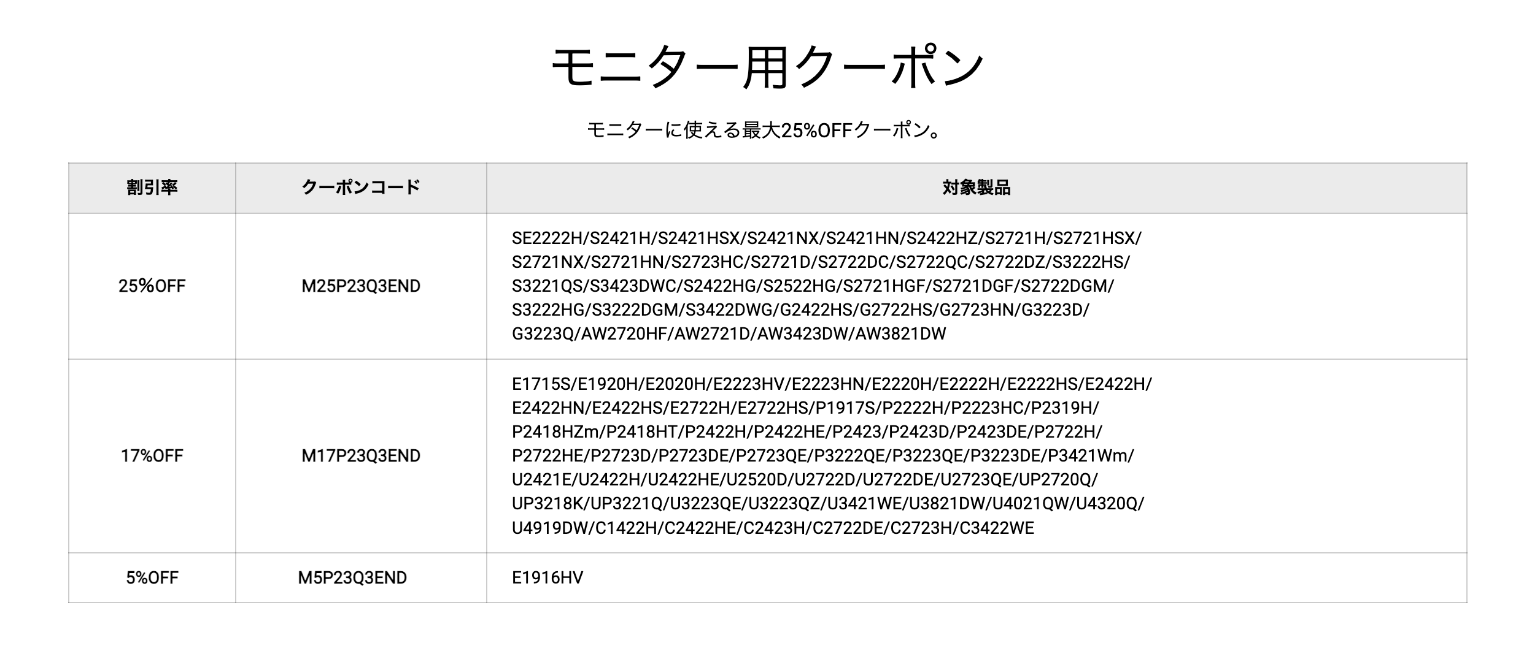This screenshot has height=646, width=1532.
Task: Click the 割引率 column header
Action: (x=152, y=188)
